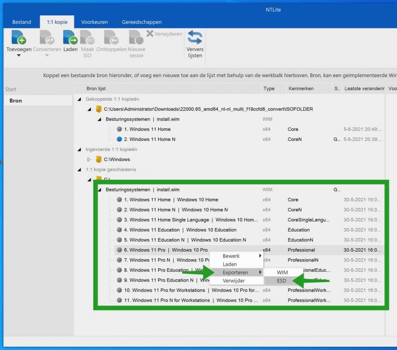This screenshot has width=397, height=350.
Task: Select Bron in the sidebar
Action: pyautogui.click(x=38, y=100)
